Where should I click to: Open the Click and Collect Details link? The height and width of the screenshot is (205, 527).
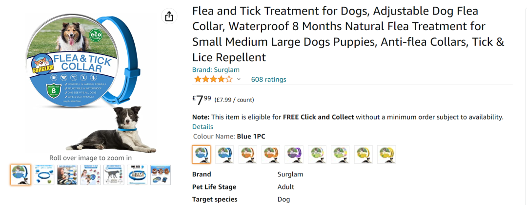[x=203, y=127]
